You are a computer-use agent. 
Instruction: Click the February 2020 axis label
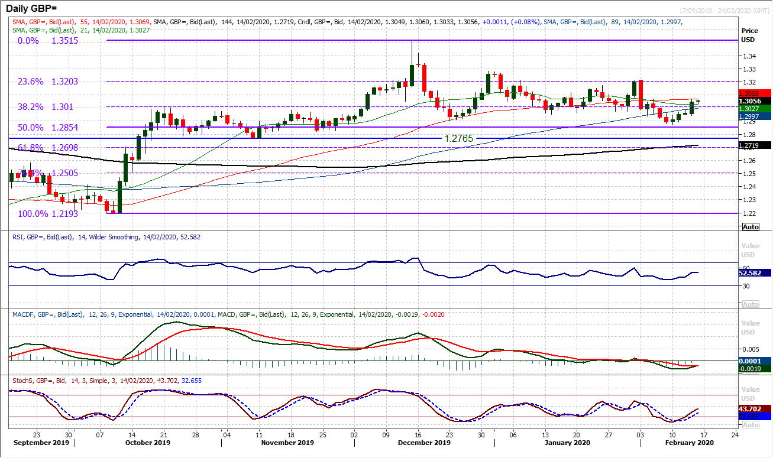(x=690, y=442)
